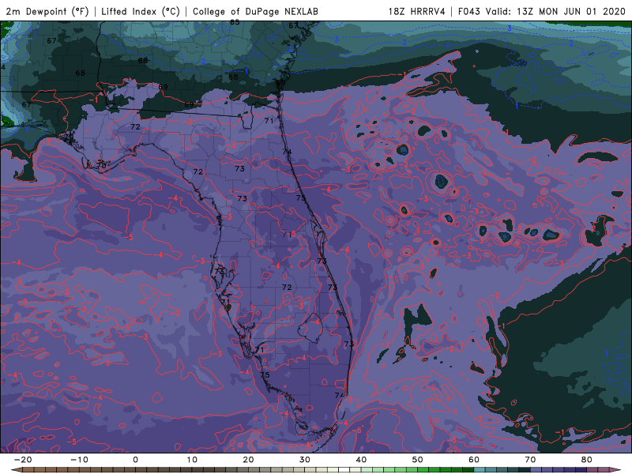This screenshot has width=632, height=474.
Task: Click the "2m Dewpoint (°F)" title text
Action: 47,11
